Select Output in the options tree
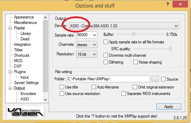Image resolution: width=191 pixels, height=123 pixels. pyautogui.click(x=19, y=88)
